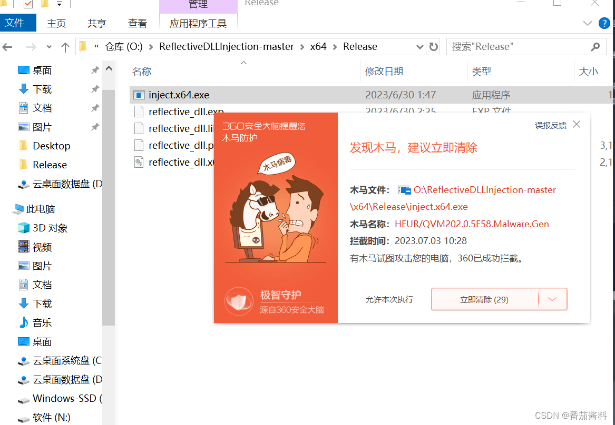The width and height of the screenshot is (615, 425).
Task: Sort files by 修改日期 column
Action: [384, 71]
